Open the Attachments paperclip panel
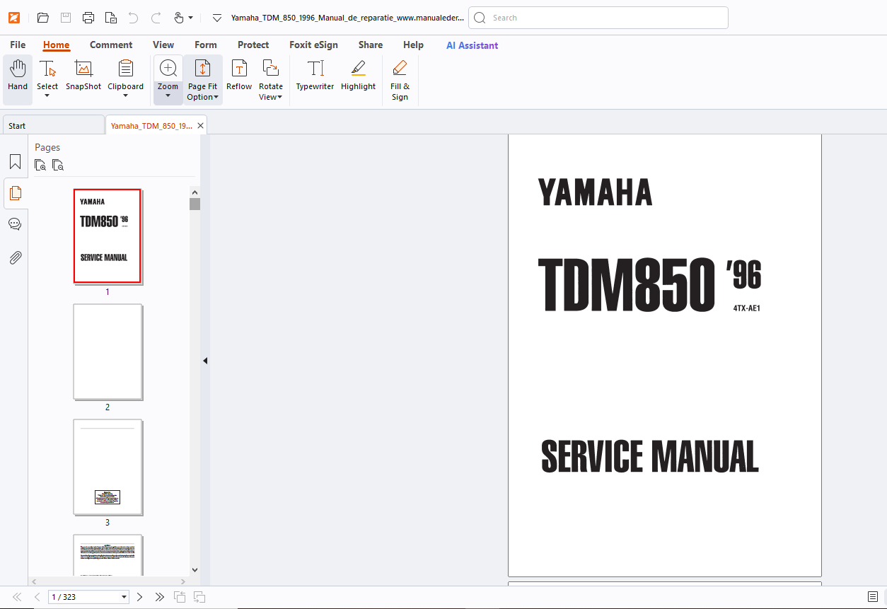The width and height of the screenshot is (887, 609). pos(15,257)
